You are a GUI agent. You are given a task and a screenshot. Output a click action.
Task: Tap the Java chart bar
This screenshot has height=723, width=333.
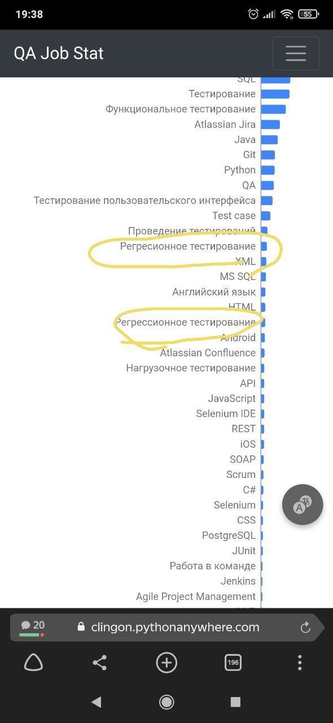click(269, 140)
